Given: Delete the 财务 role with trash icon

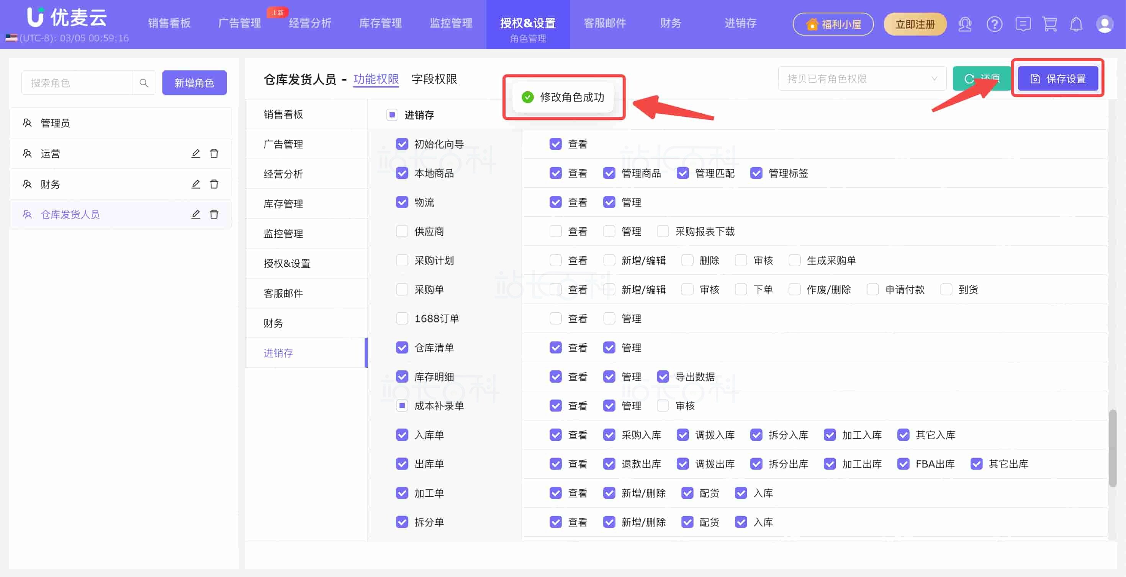Looking at the screenshot, I should [x=214, y=184].
